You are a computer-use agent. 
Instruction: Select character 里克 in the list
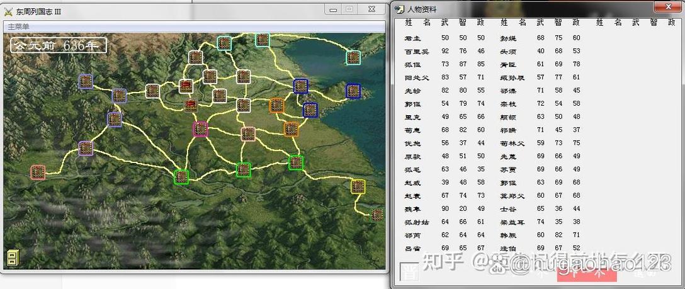click(412, 117)
